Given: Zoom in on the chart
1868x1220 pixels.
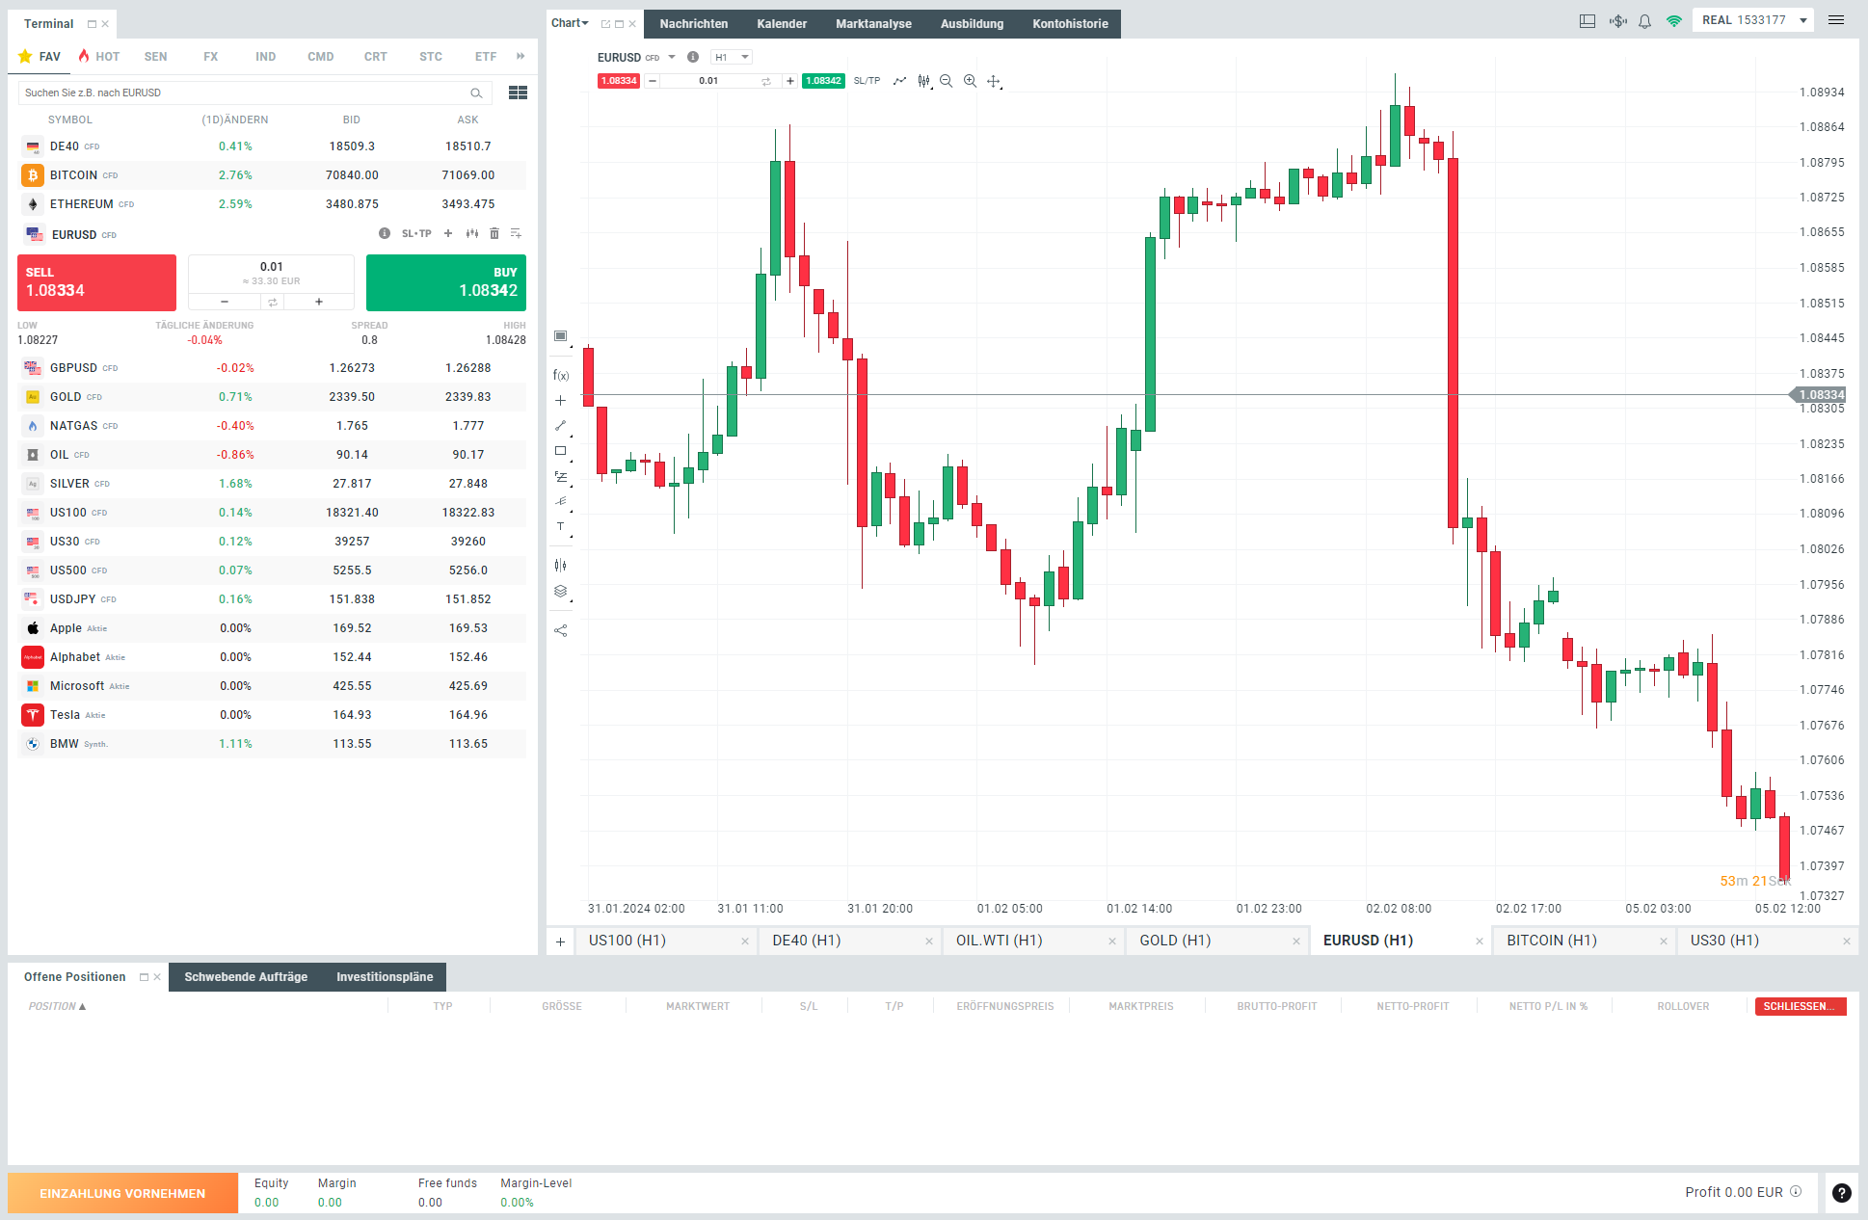Looking at the screenshot, I should (970, 81).
